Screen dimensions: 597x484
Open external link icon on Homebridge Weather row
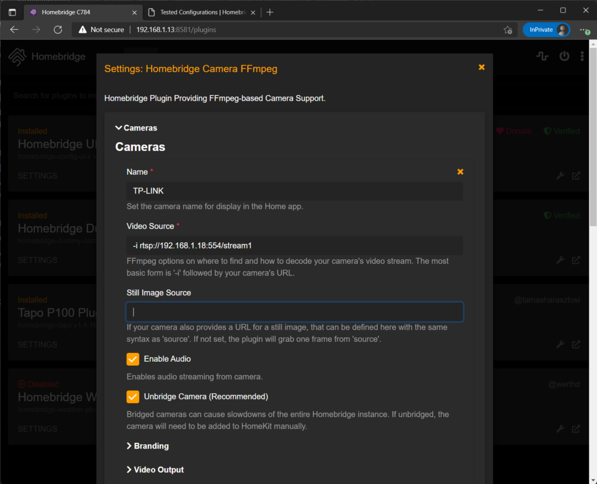click(x=576, y=429)
